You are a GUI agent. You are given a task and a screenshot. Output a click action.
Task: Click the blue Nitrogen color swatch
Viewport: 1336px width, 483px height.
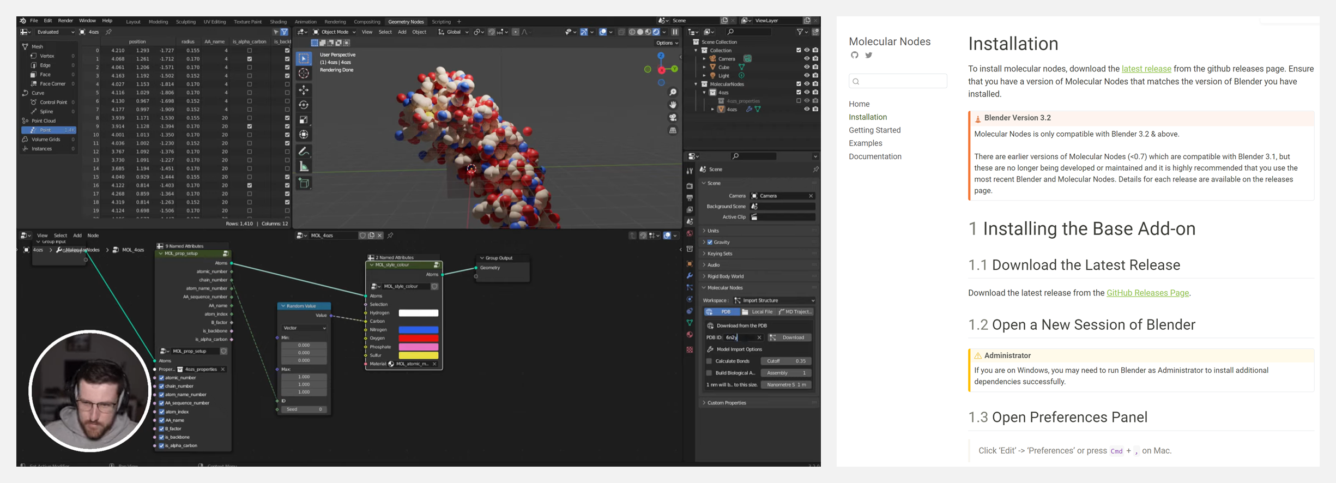[x=418, y=330]
